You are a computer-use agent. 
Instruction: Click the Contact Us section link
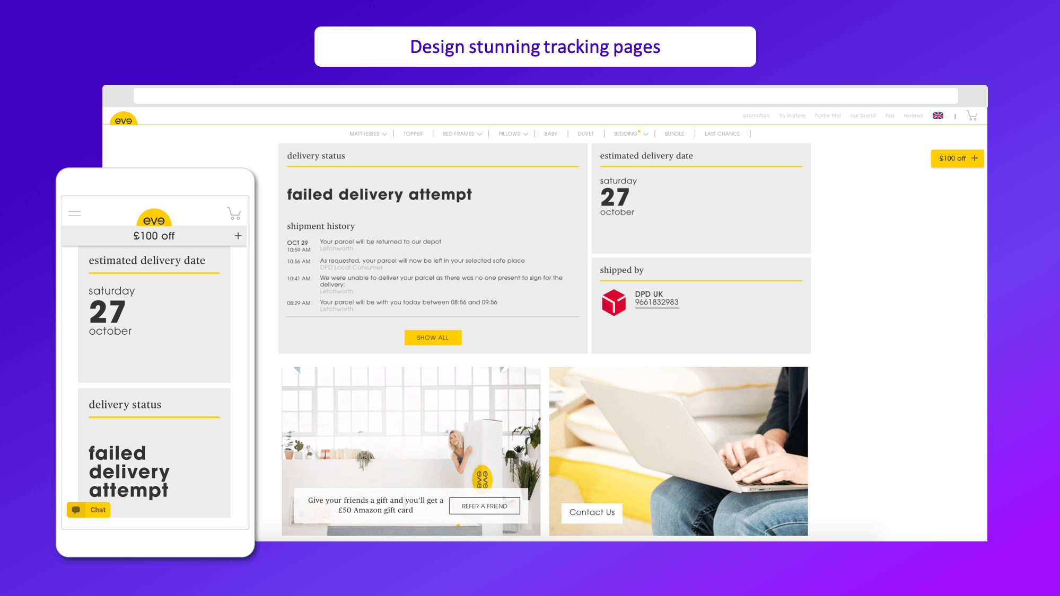tap(592, 512)
